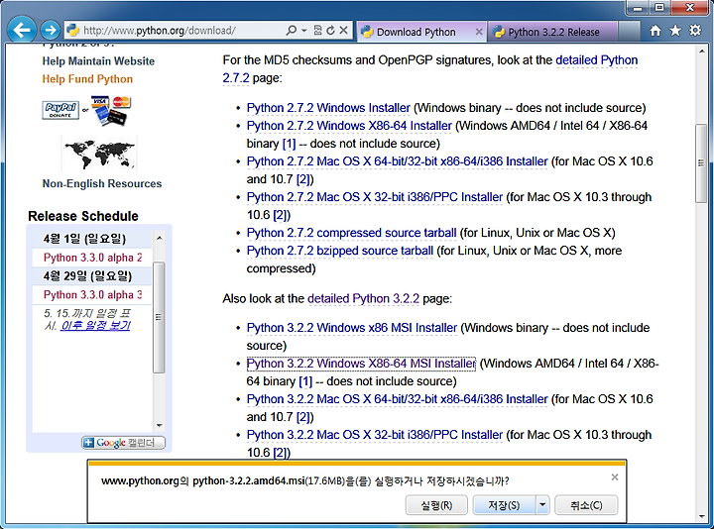Click the 실행(R) run button
This screenshot has width=714, height=529.
[x=436, y=505]
